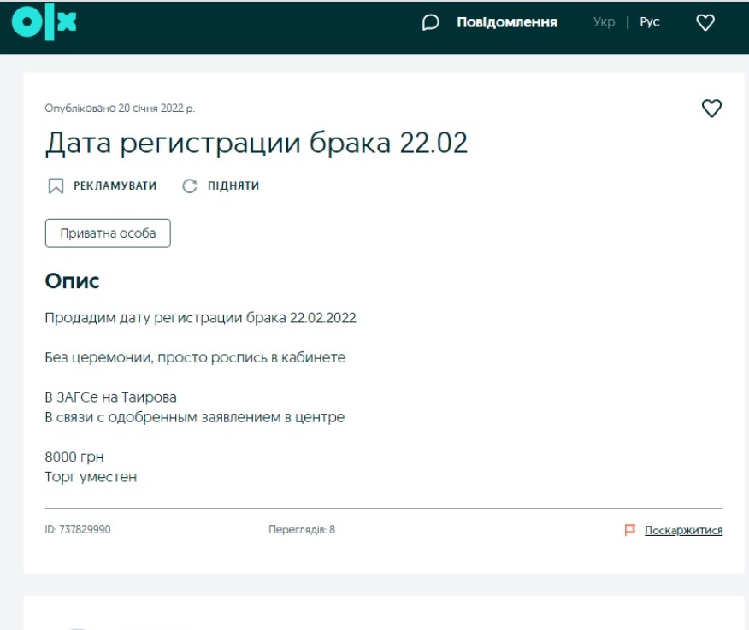Click the listing title Дата регистрации брака 22.02
This screenshot has width=749, height=630.
click(x=256, y=143)
